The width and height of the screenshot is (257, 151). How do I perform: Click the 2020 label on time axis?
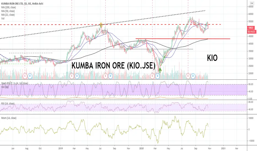142,148
